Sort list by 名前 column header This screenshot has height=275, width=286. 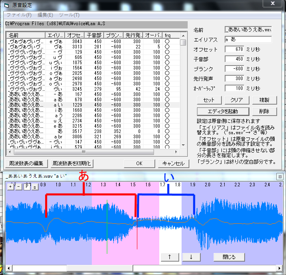[x=26, y=35]
